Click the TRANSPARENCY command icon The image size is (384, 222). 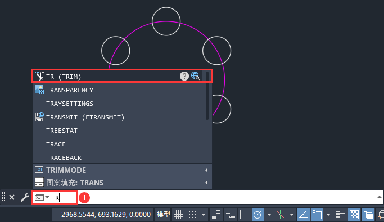coord(39,90)
